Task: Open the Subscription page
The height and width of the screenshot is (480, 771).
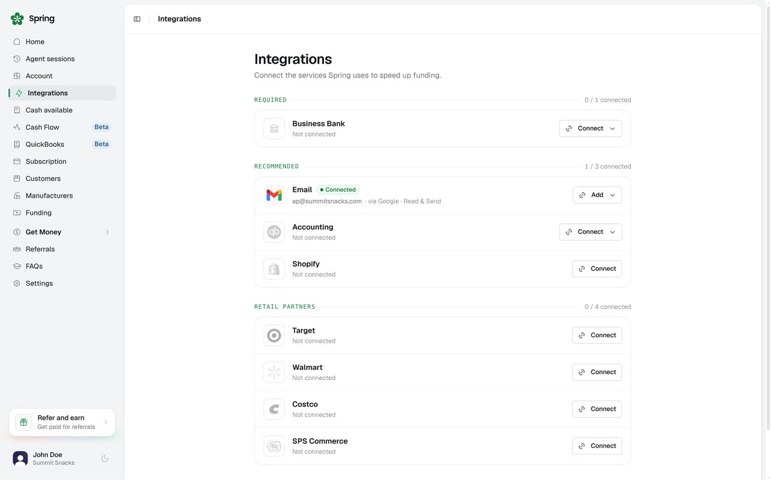Action: pos(62,162)
